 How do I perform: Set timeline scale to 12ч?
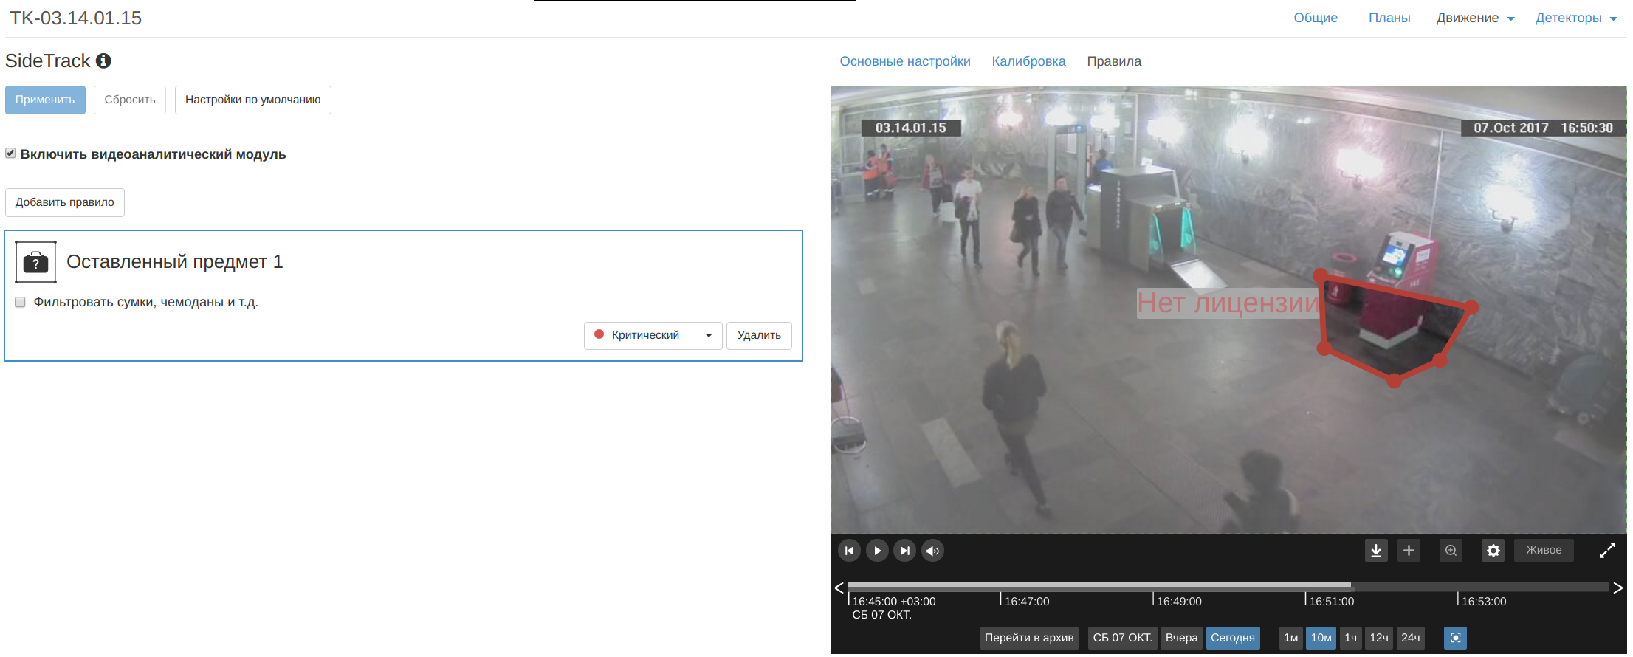coord(1379,638)
